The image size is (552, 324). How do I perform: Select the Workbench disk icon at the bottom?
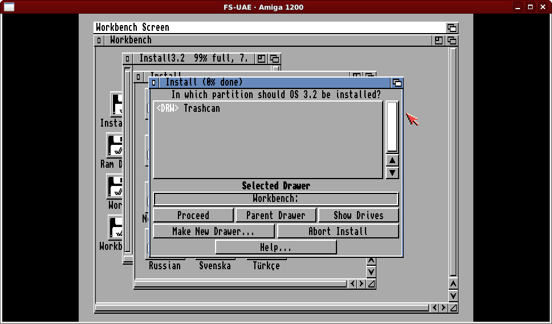pos(115,228)
